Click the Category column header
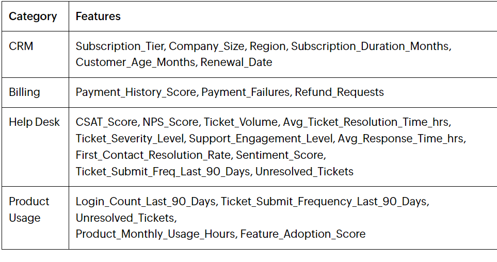The width and height of the screenshot is (497, 262). point(33,17)
